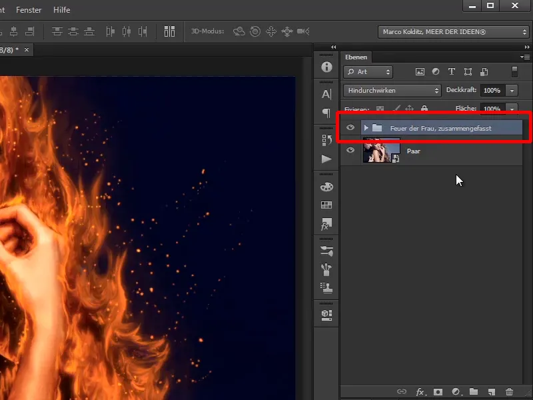Select 3D slide mode icon

point(287,31)
